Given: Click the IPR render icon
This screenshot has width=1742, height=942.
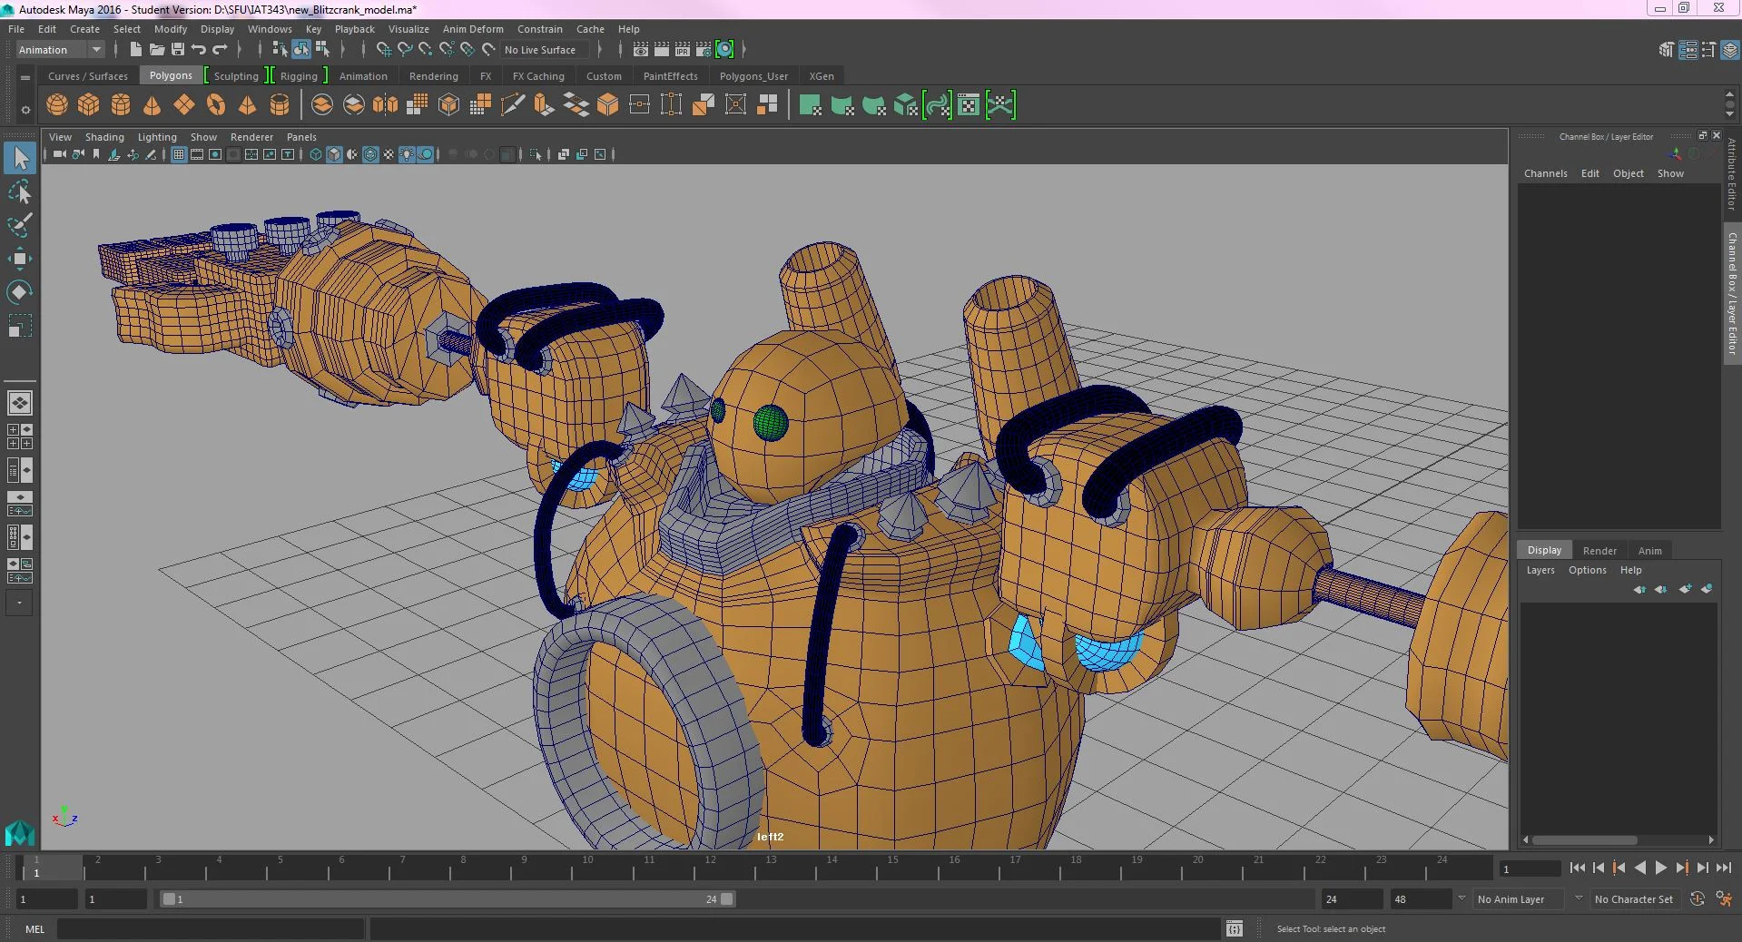Looking at the screenshot, I should click(682, 49).
